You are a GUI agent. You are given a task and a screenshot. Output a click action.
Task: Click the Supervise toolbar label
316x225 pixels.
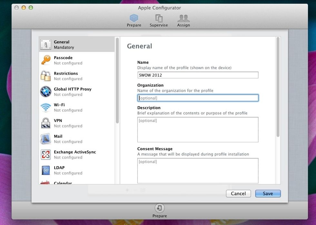coord(159,25)
